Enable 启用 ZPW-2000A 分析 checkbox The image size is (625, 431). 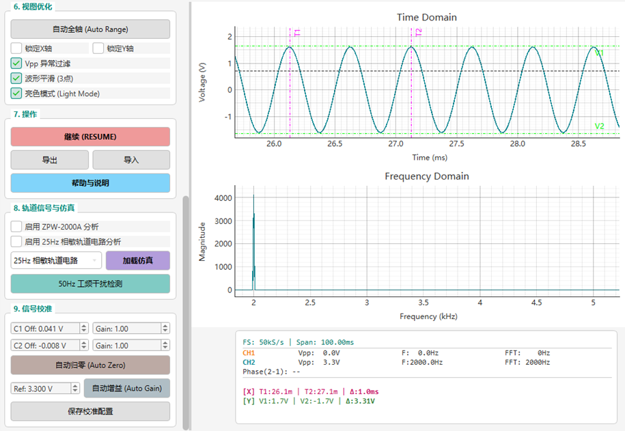click(16, 227)
